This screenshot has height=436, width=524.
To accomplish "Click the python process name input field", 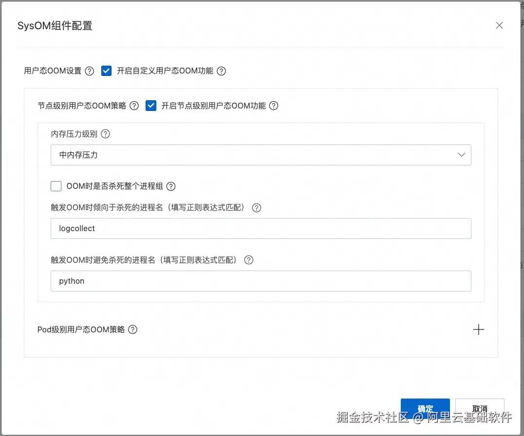I will pos(261,281).
